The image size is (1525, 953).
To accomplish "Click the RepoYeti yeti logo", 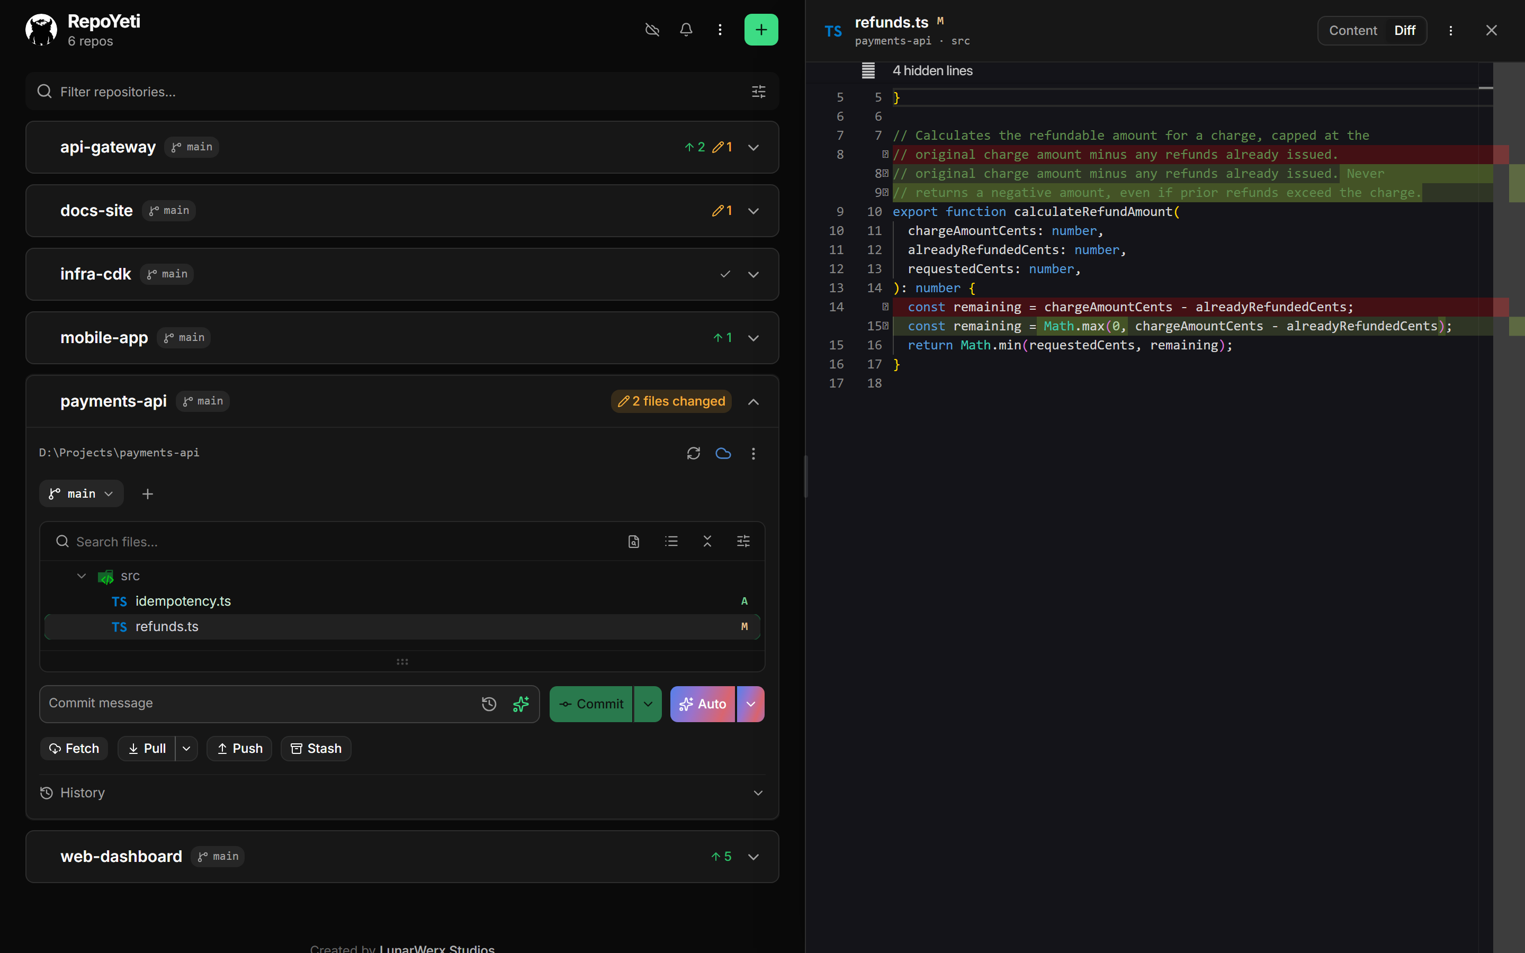I will point(41,30).
